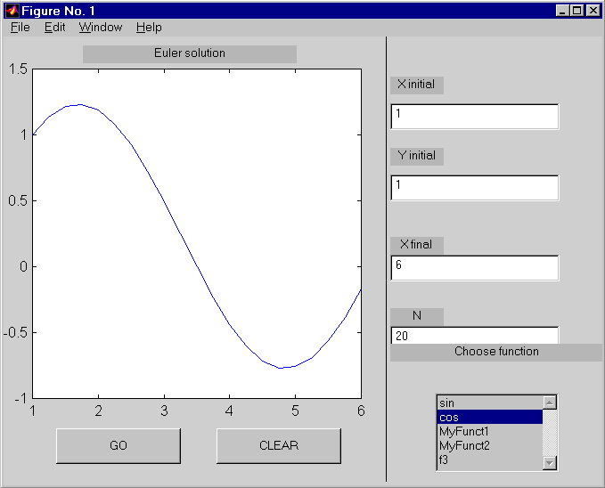This screenshot has height=488, width=605.
Task: Click into the Y initial input field
Action: (x=475, y=188)
